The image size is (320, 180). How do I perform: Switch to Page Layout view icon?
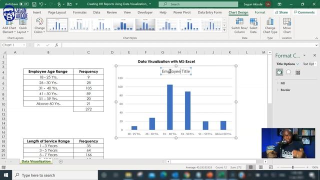[x=261, y=167]
